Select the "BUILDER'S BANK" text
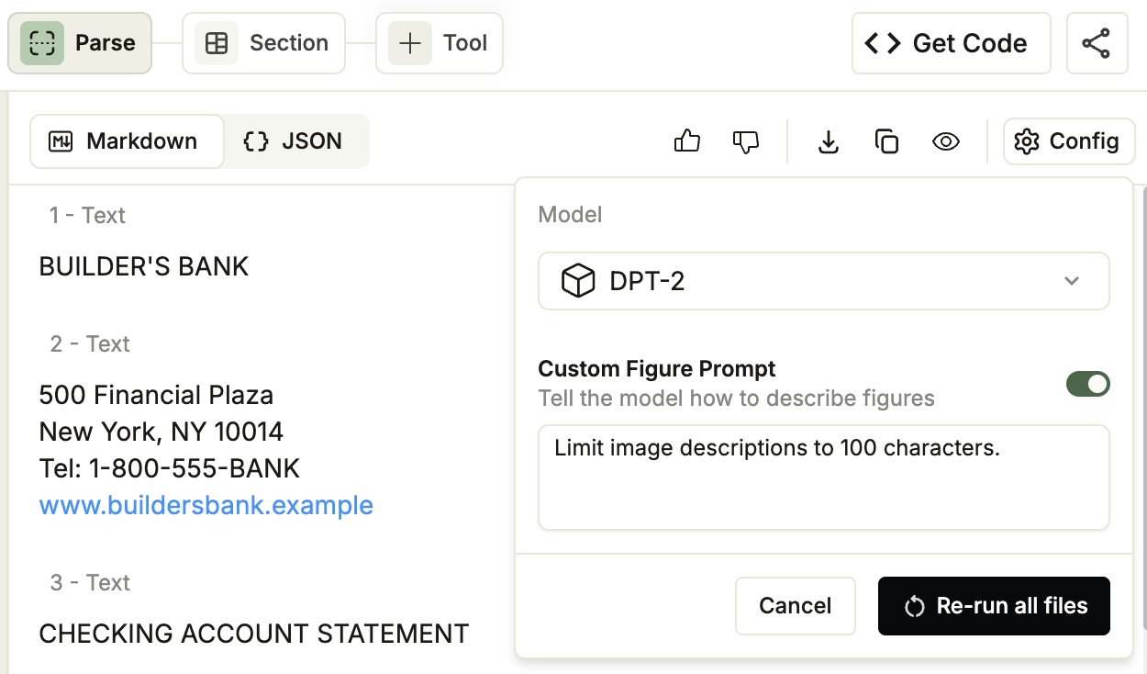The image size is (1147, 674). (144, 266)
